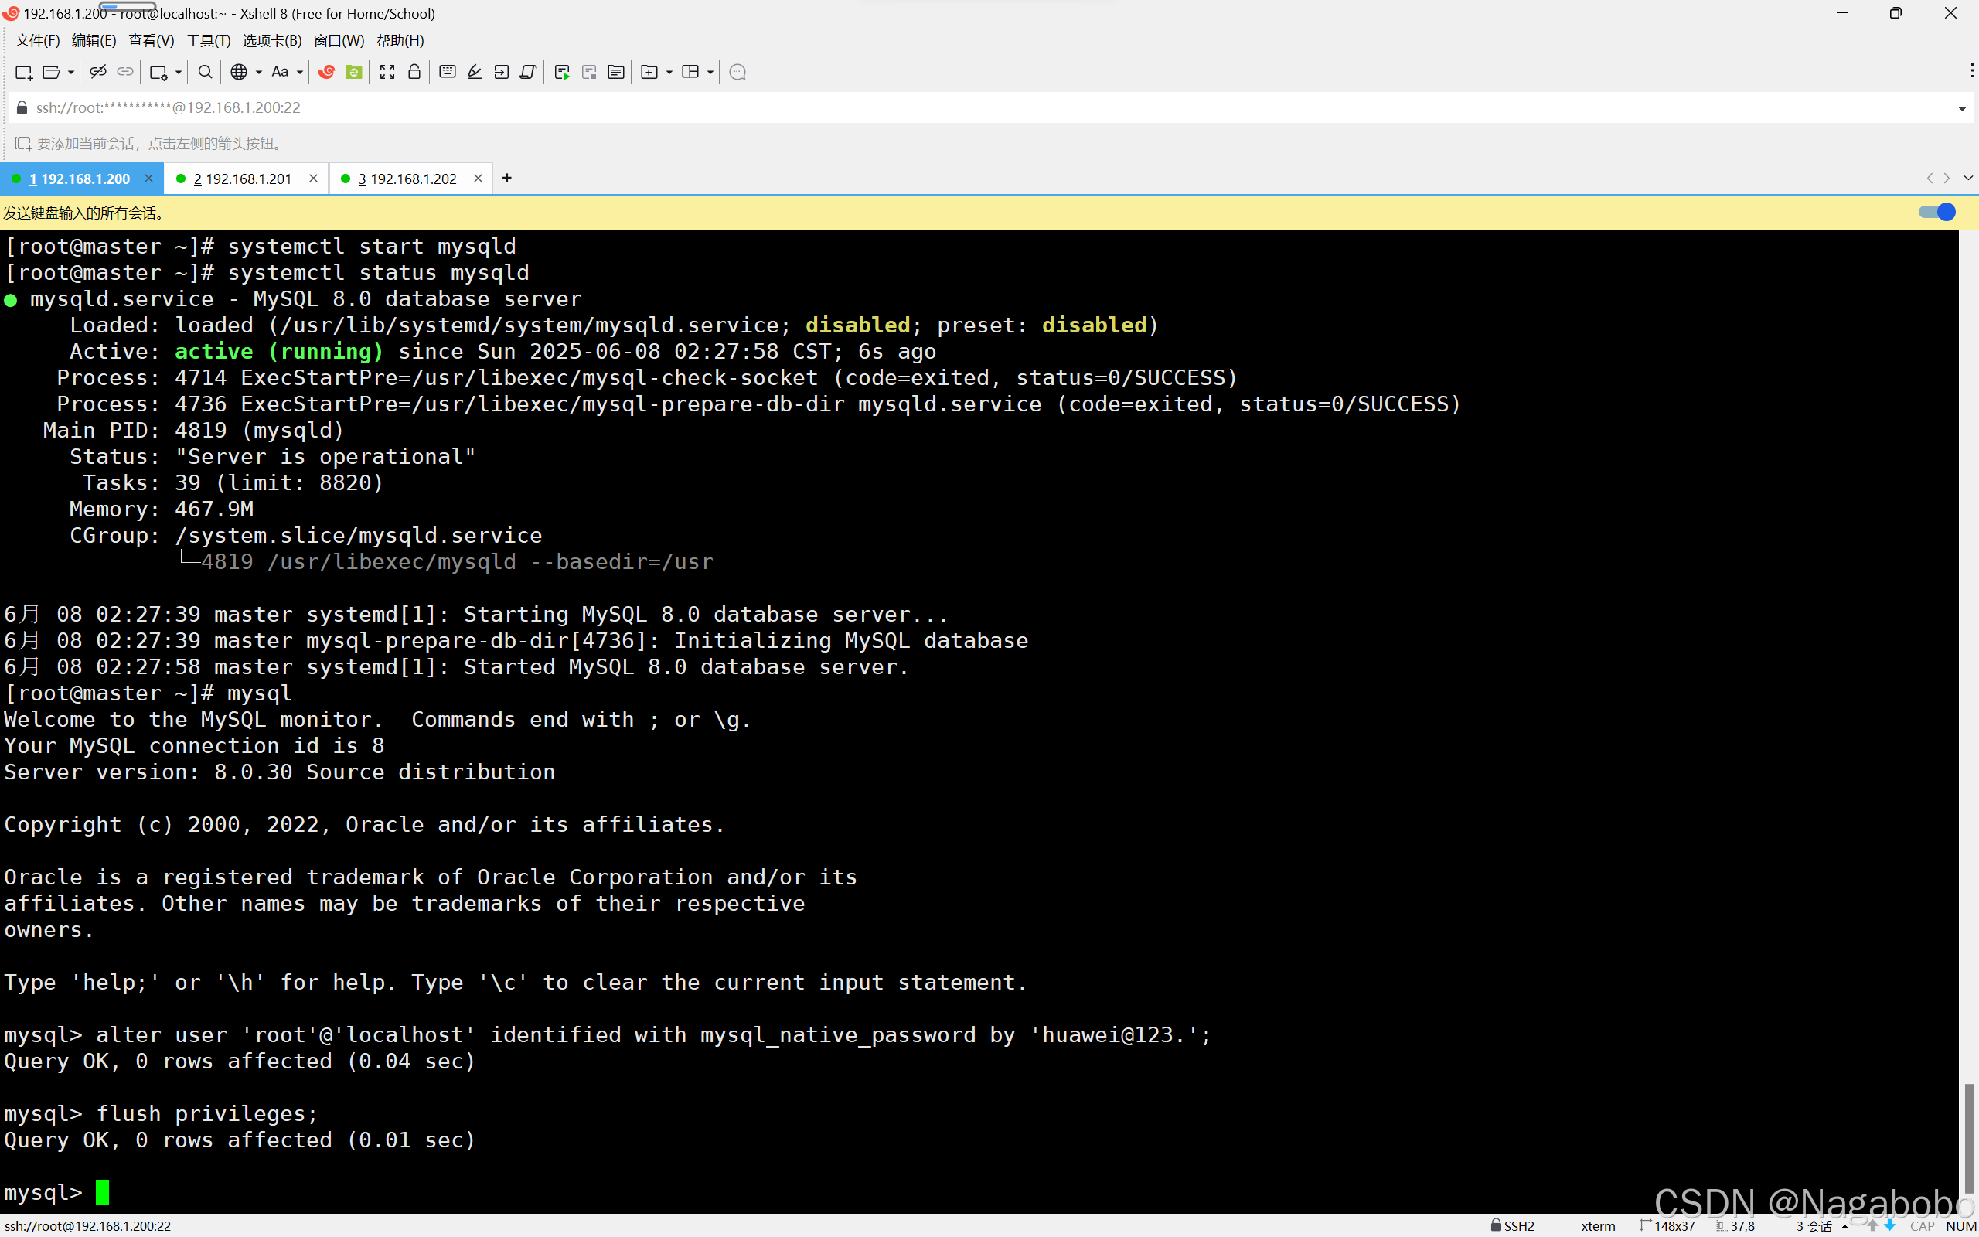Expand the layout panes dropdown arrow
Image resolution: width=1979 pixels, height=1237 pixels.
(710, 72)
